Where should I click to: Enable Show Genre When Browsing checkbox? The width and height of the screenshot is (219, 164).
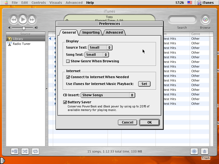coord(68,61)
